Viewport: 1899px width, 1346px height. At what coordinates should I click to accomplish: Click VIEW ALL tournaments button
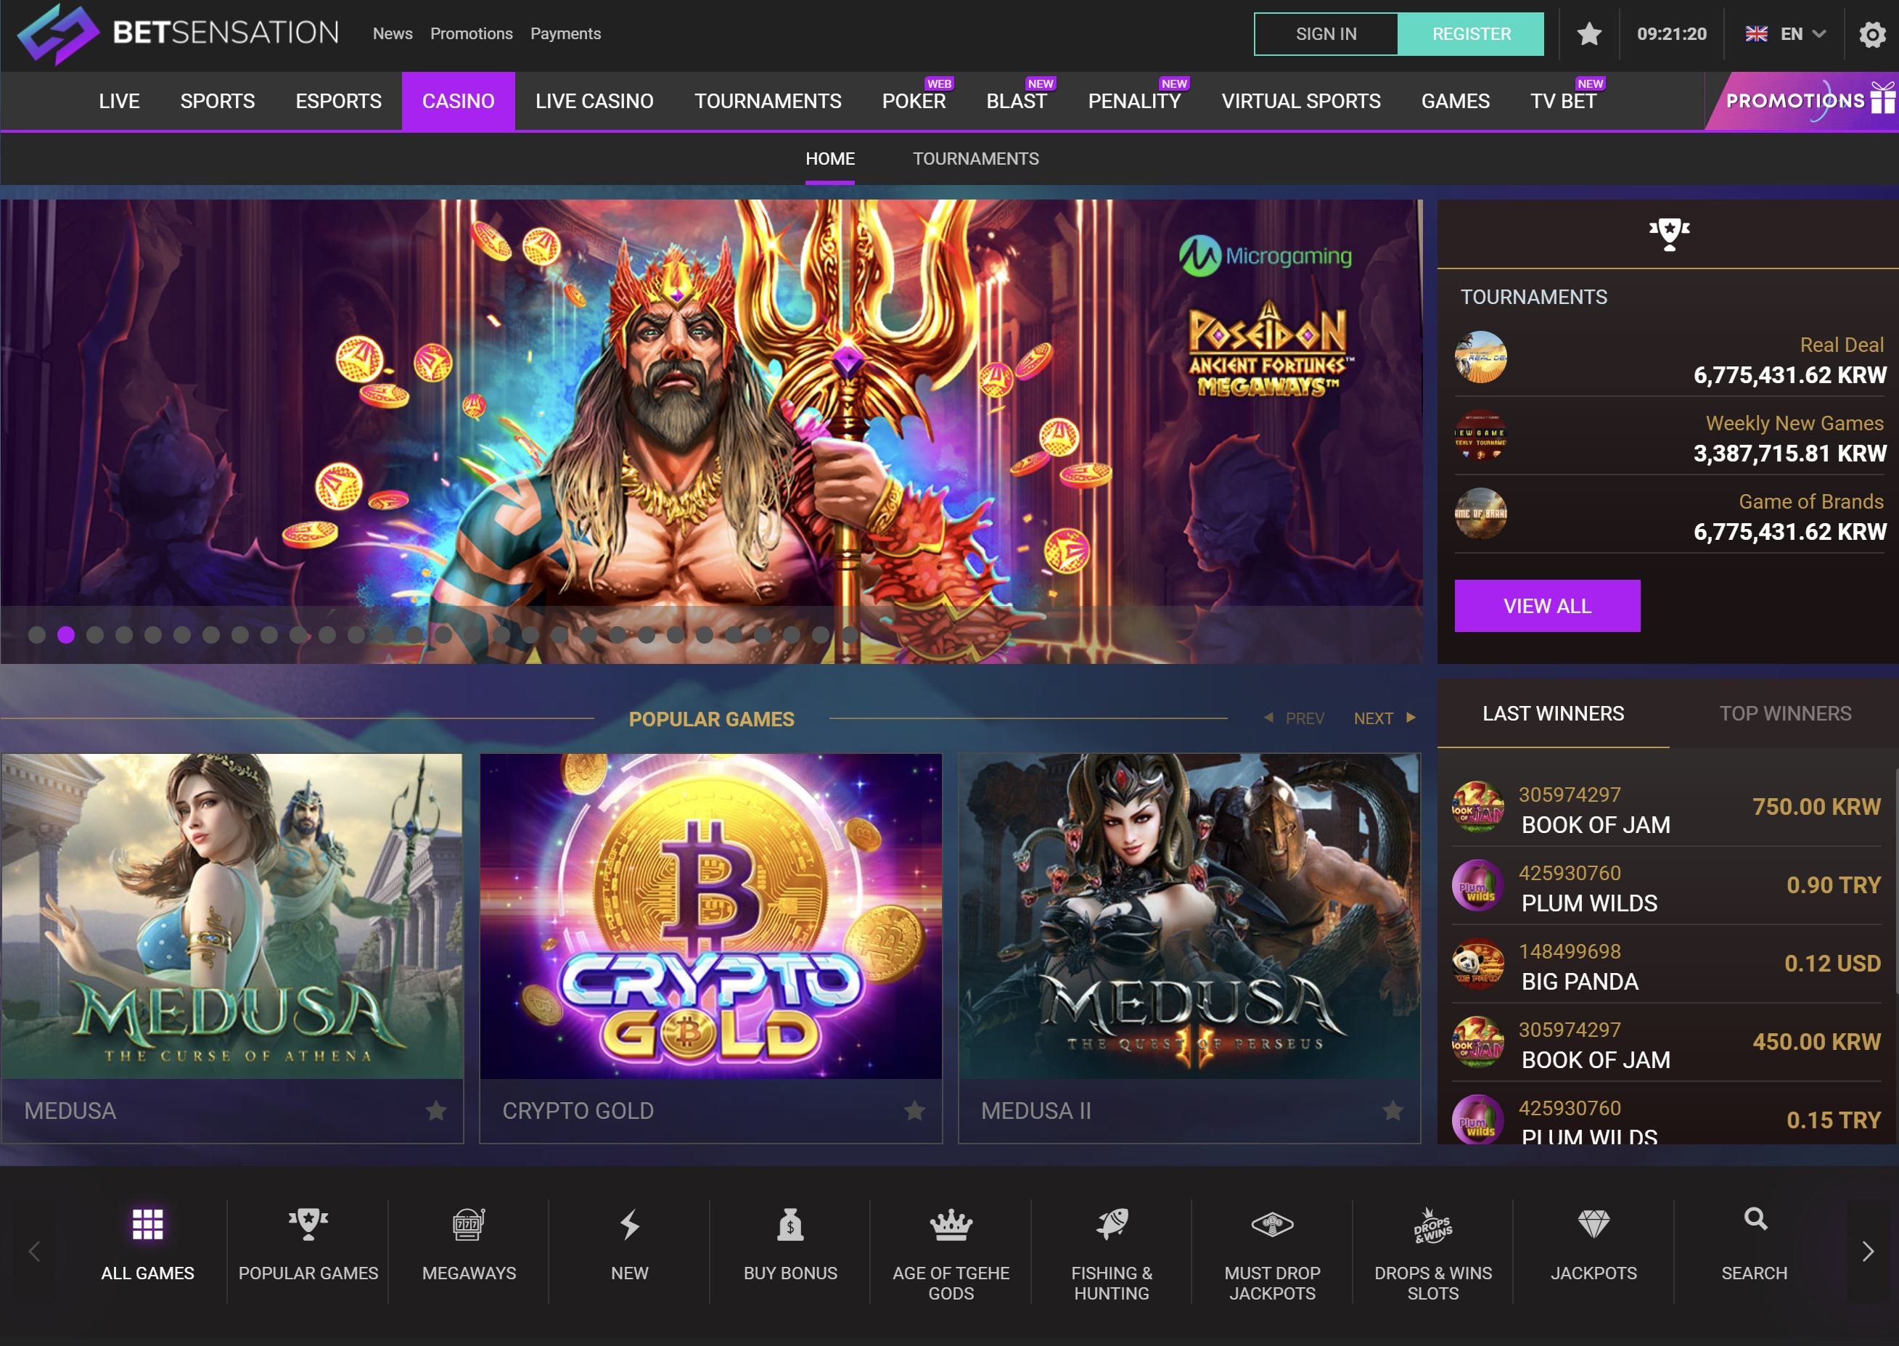pos(1547,606)
